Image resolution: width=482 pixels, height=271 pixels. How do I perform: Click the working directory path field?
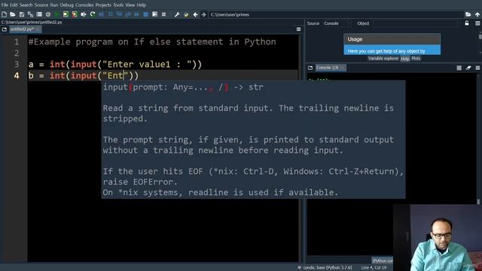[336, 14]
